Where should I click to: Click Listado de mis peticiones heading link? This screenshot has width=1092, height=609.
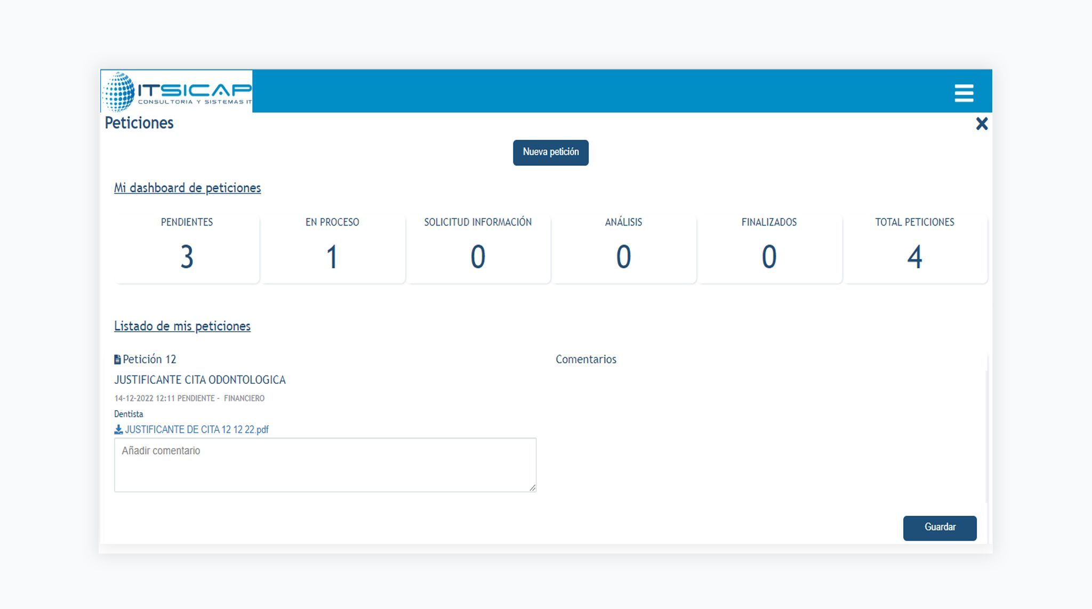coord(182,326)
